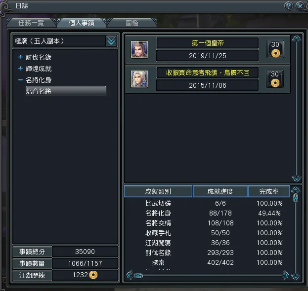Click the 第一個皇帝 character portrait
308x291 pixels.
[139, 49]
